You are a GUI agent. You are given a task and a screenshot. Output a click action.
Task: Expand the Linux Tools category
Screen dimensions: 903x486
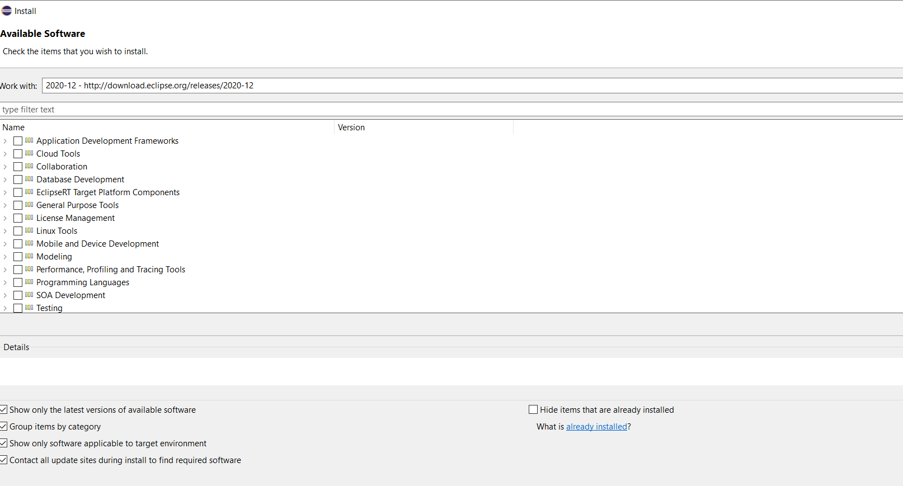(5, 231)
